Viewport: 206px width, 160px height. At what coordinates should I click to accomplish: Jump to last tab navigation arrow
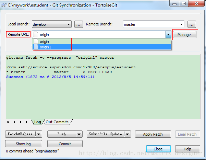coord(27,122)
